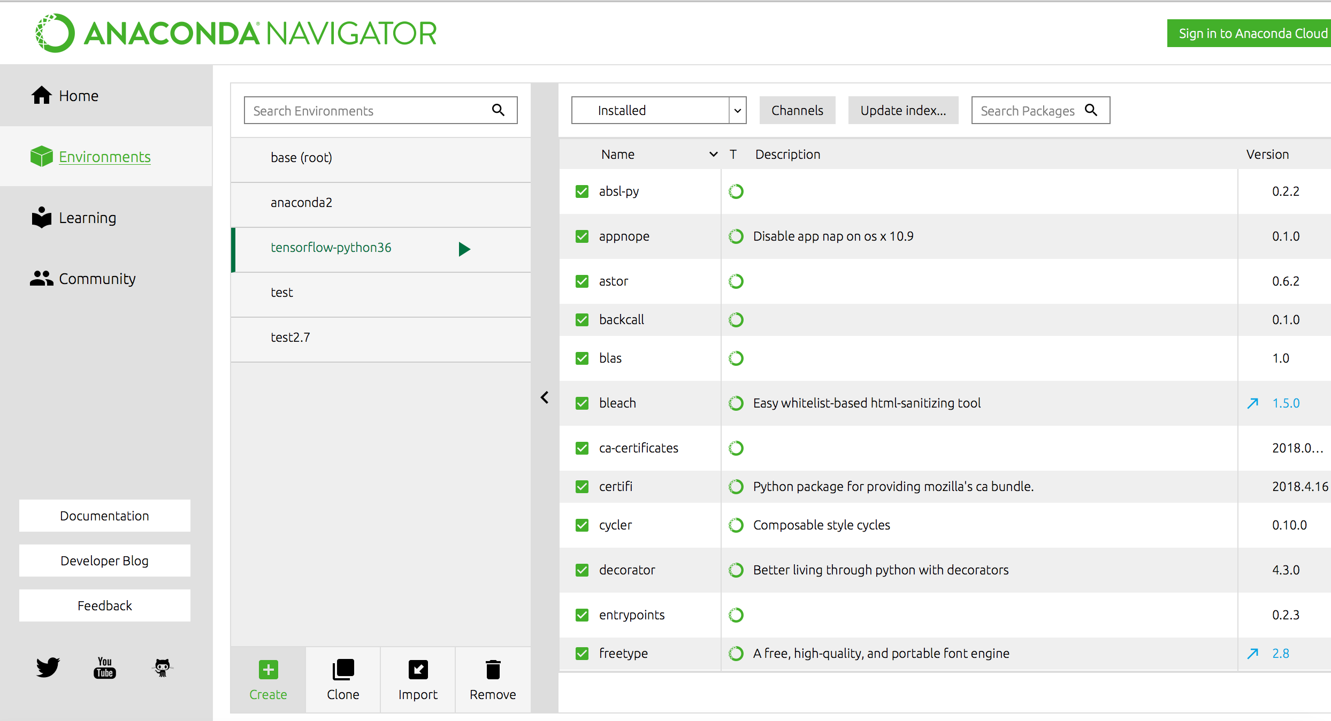
Task: Click the Name column sort arrow
Action: [x=713, y=155]
